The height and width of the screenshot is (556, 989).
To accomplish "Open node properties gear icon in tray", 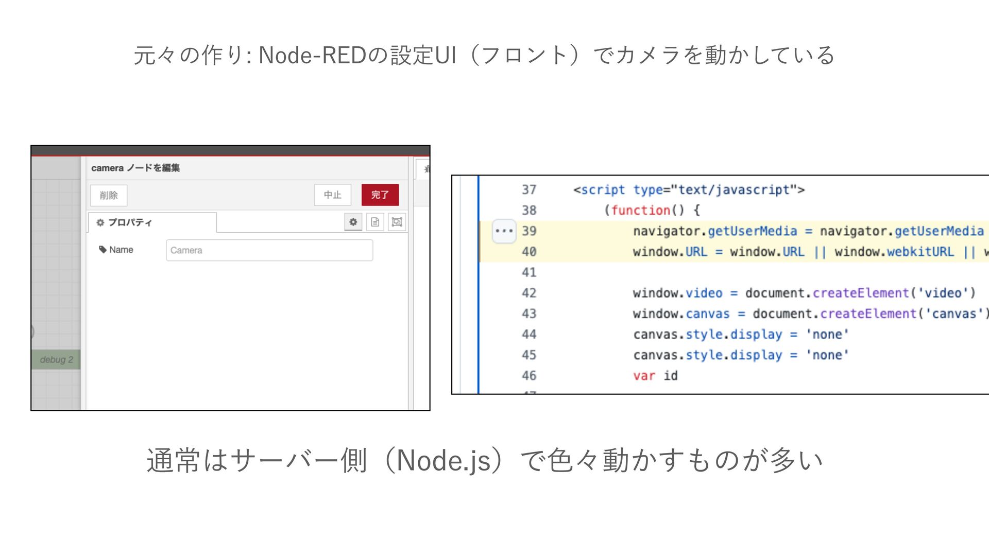I will 353,222.
